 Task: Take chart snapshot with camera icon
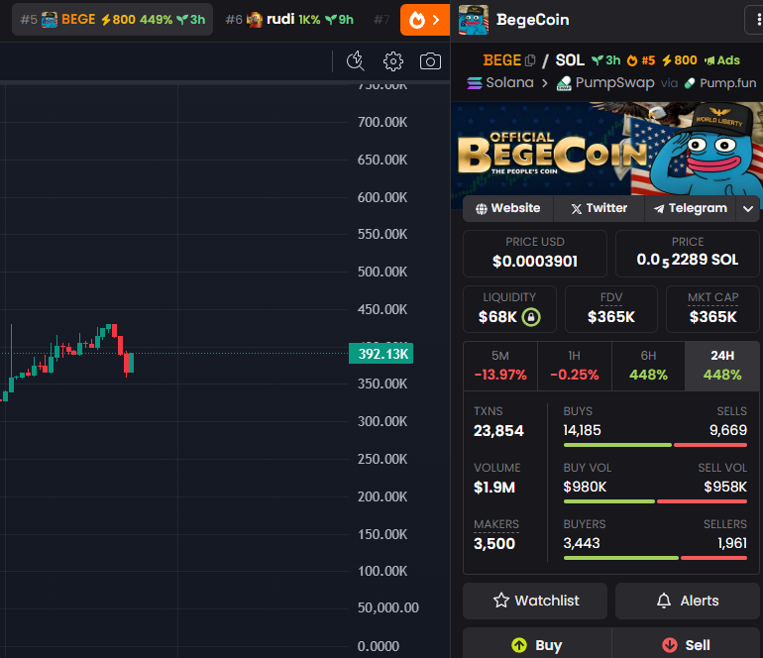click(431, 61)
